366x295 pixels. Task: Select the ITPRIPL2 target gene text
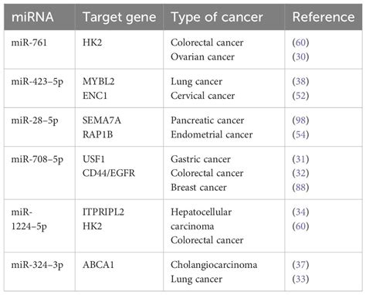coord(103,212)
